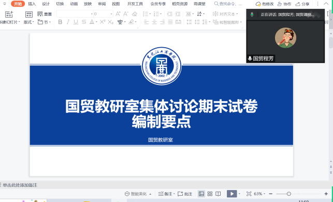Open the 插入 ribbon tab

pos(32,4)
